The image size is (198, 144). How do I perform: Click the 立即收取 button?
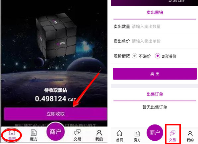click(55, 114)
